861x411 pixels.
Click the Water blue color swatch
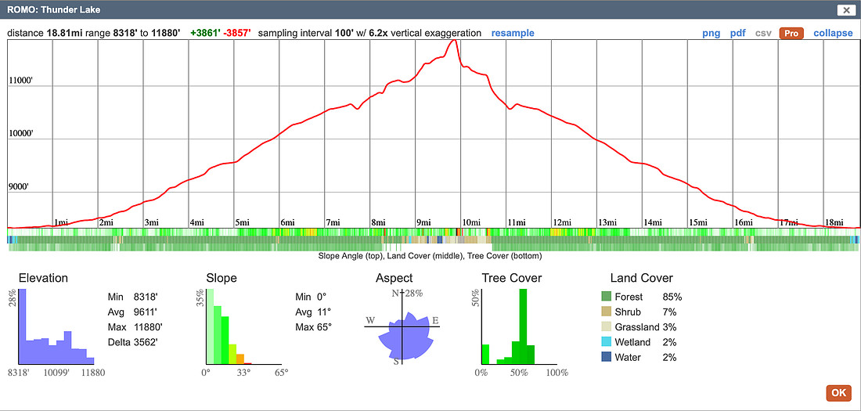point(606,357)
